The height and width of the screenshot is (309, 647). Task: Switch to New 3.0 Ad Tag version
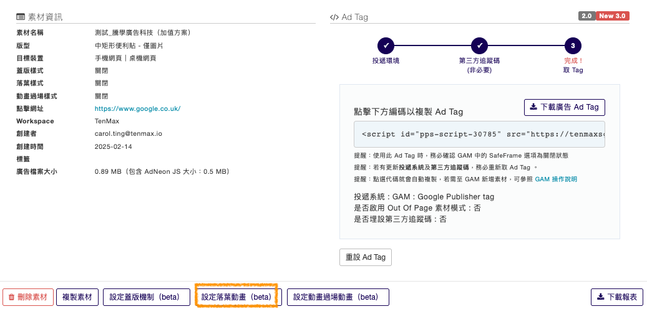612,16
